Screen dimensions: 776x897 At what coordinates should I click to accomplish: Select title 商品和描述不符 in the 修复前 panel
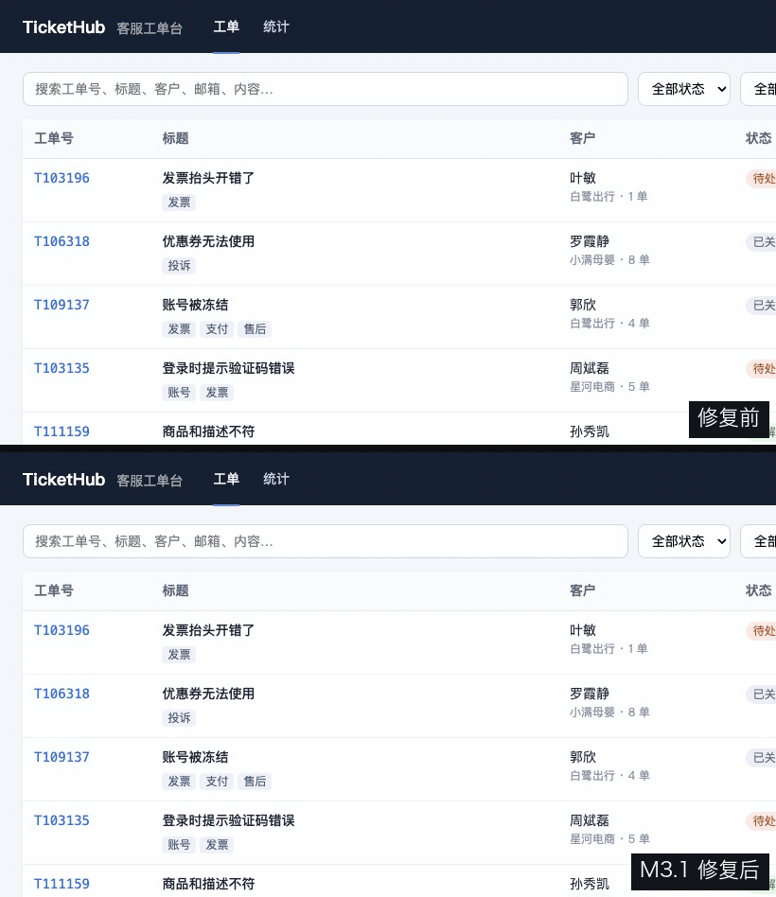pos(208,431)
